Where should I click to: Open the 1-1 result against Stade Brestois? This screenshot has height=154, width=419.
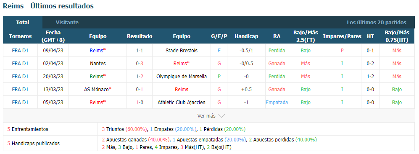coord(140,51)
